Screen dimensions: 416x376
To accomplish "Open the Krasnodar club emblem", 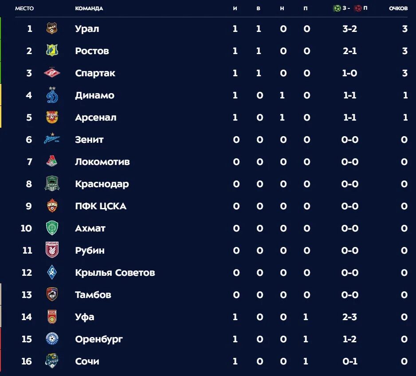I will pyautogui.click(x=52, y=184).
